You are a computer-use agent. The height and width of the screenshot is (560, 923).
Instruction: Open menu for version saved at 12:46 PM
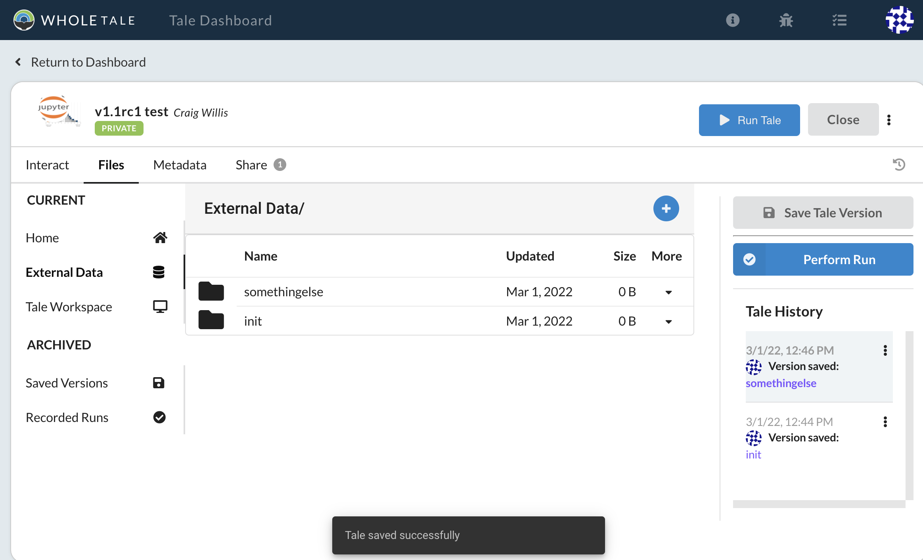click(x=885, y=350)
